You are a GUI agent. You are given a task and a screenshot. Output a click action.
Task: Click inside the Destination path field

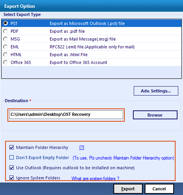click(x=66, y=115)
